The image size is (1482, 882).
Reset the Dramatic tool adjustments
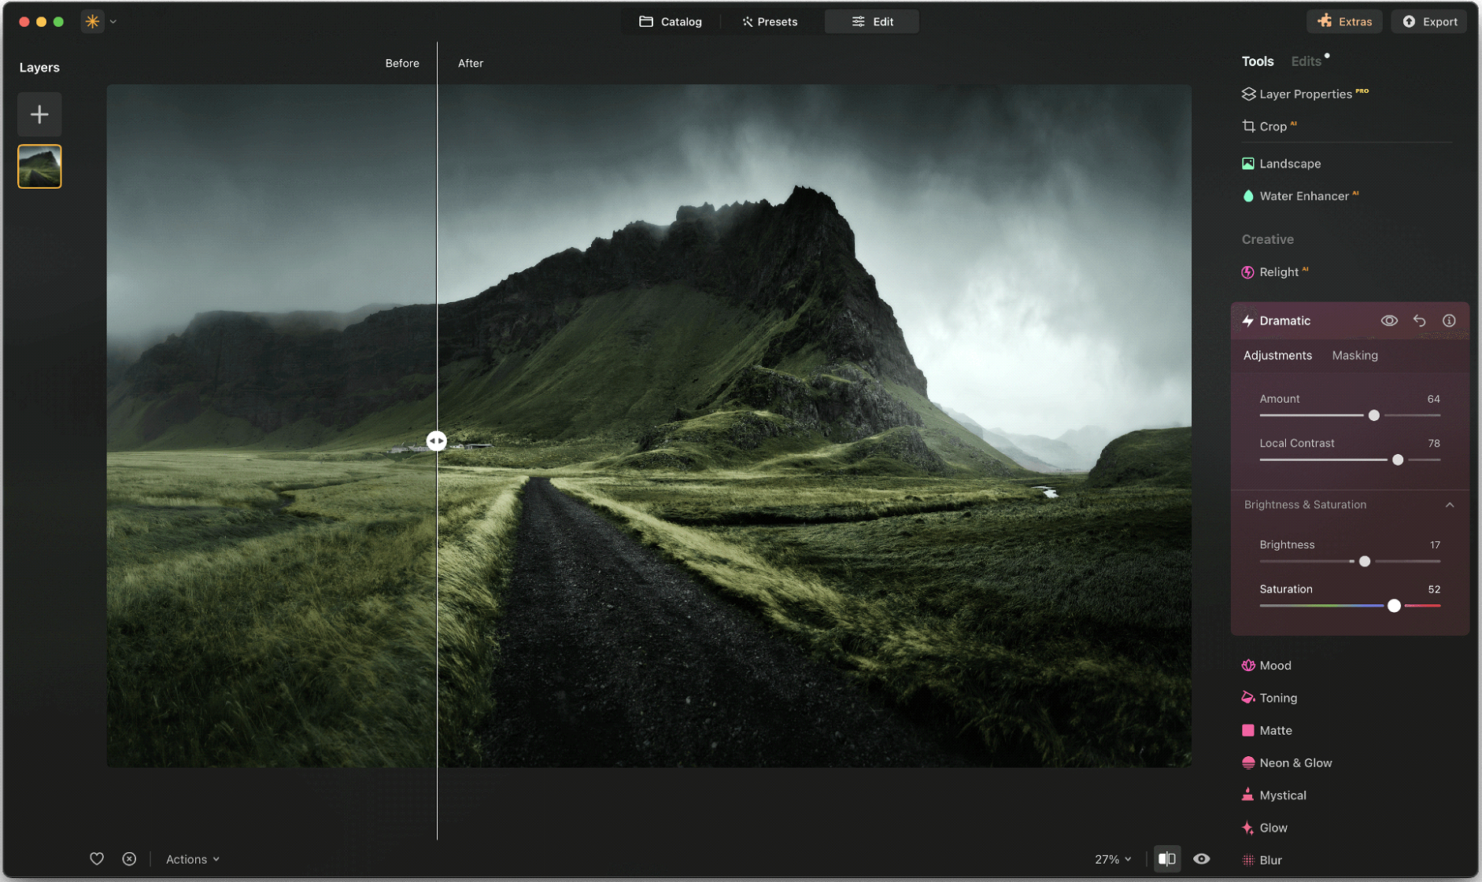(x=1419, y=321)
